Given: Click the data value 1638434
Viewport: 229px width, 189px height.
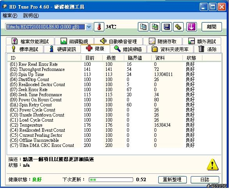Looking at the screenshot, I should [x=163, y=125].
